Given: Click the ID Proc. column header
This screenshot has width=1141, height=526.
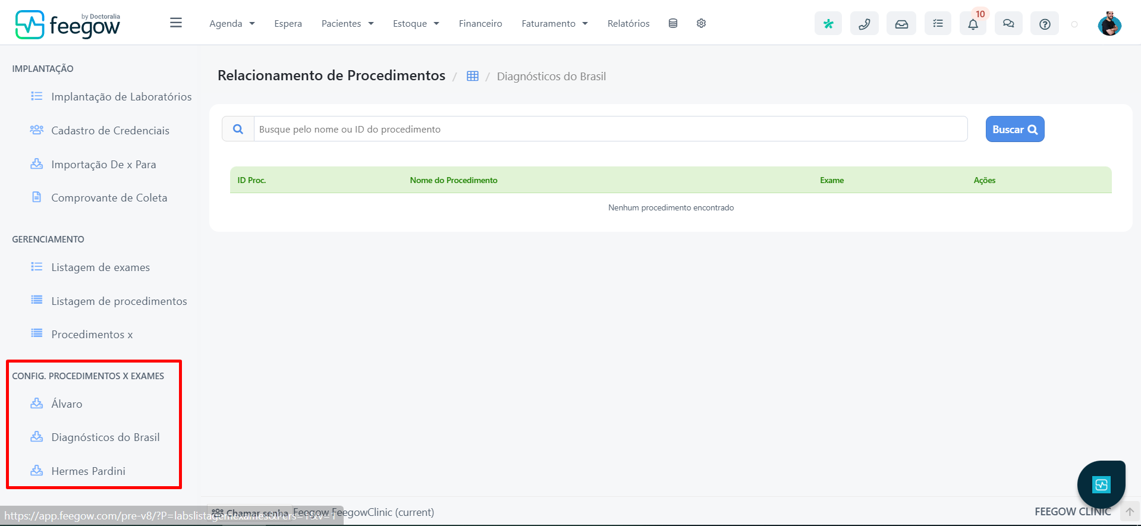Looking at the screenshot, I should [252, 180].
